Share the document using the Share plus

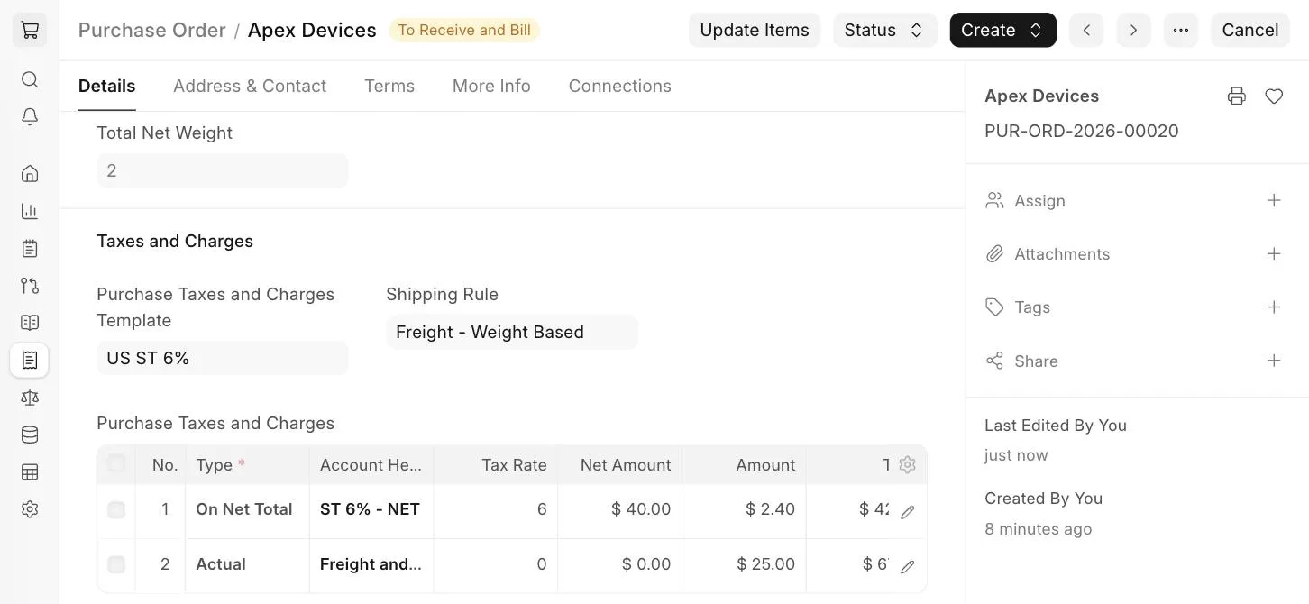(x=1274, y=361)
